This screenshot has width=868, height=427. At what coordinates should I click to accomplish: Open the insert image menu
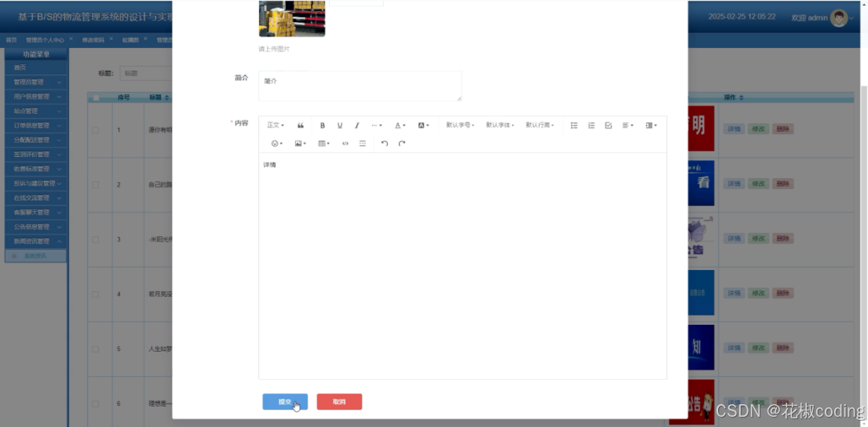[300, 144]
